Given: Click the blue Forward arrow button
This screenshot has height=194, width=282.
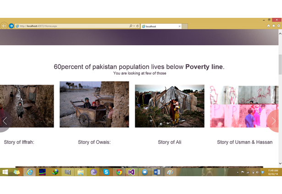Looking at the screenshot, I should (x=11, y=26).
